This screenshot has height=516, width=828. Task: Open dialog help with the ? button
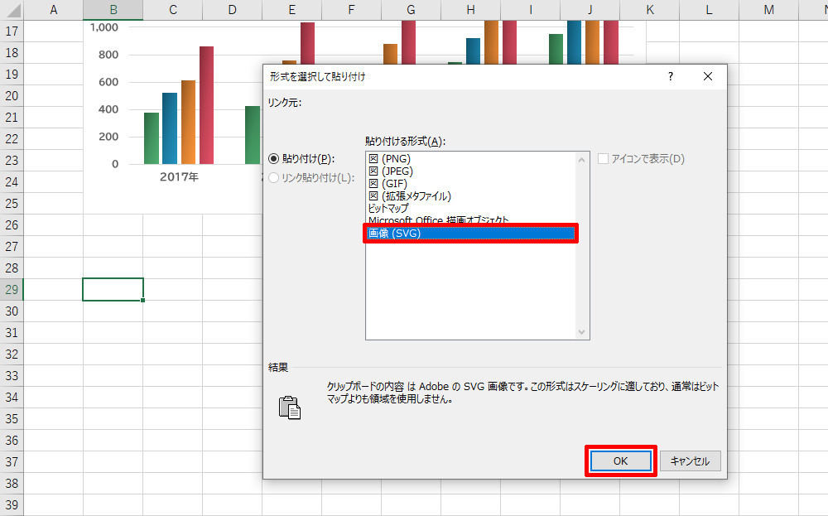tap(671, 76)
